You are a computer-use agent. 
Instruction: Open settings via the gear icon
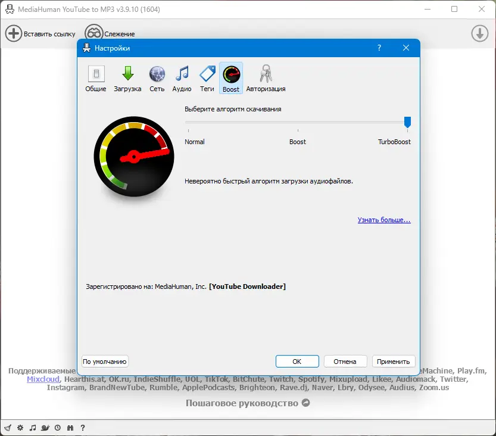click(x=20, y=428)
